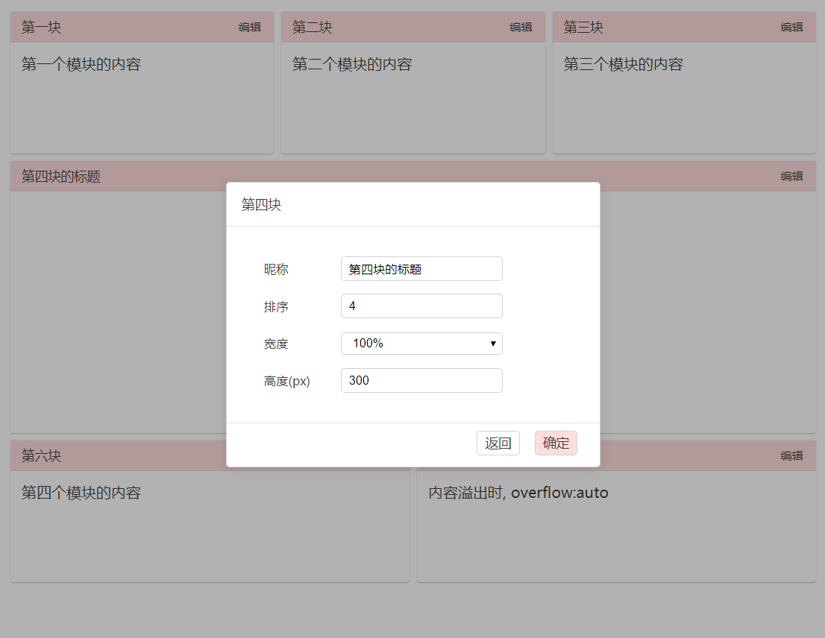Click the dropdown arrow beside 100%
825x638 pixels.
tap(493, 343)
